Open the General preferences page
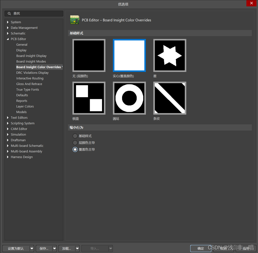The height and width of the screenshot is (253, 258). [22, 45]
